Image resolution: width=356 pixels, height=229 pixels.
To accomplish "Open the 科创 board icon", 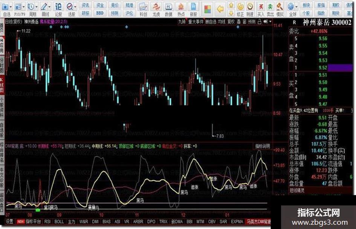I will tap(143, 7).
